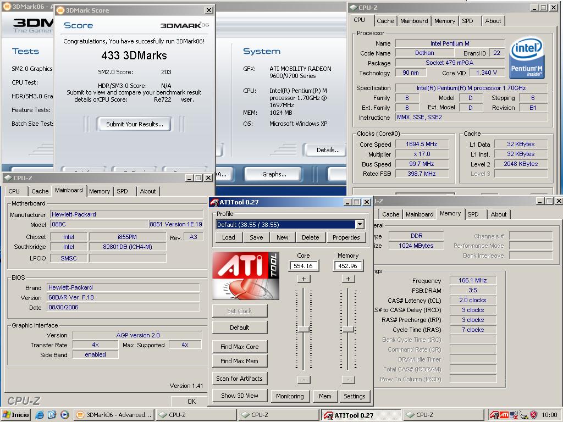
Task: Click Find Max Mem button
Action: [x=240, y=361]
